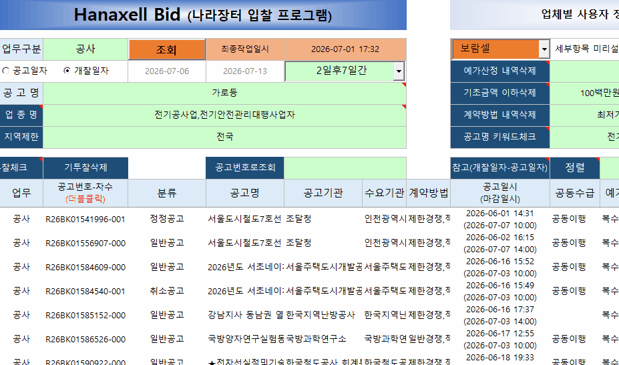Click the 예가산정 내역삭제 button
This screenshot has height=365, width=619.
(x=499, y=71)
